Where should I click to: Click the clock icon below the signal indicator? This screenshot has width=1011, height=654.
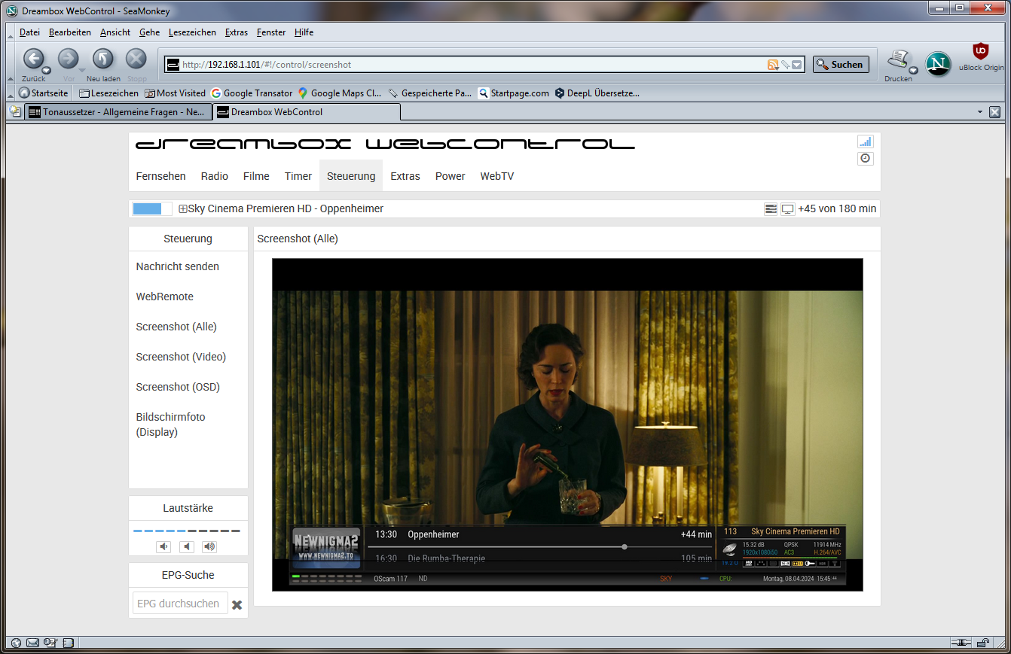click(865, 158)
